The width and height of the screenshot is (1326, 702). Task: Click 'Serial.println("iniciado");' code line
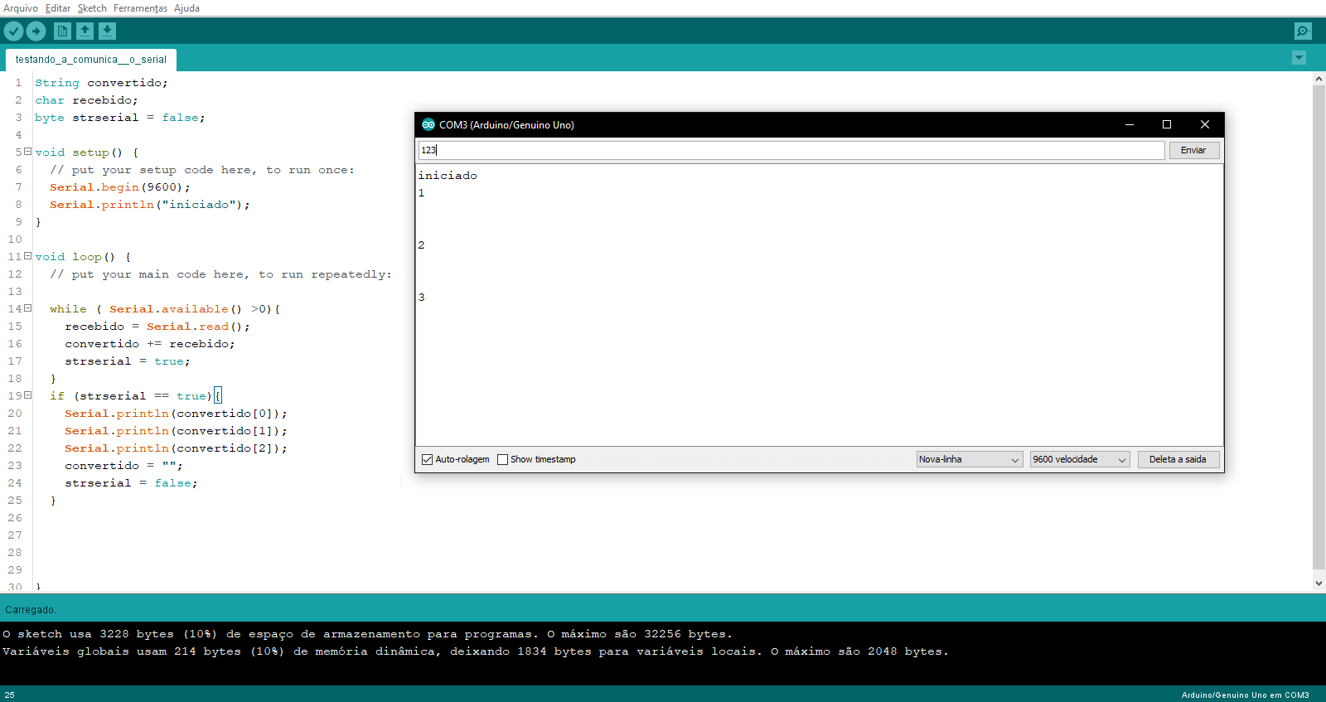click(150, 205)
